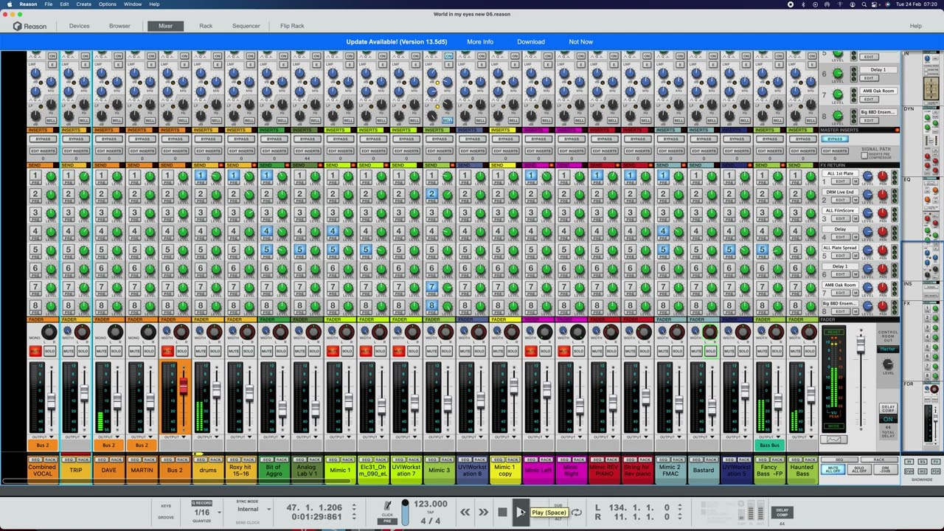Viewport: 944px width, 531px height.
Task: Click the Control Room Out level knob
Action: click(x=888, y=364)
